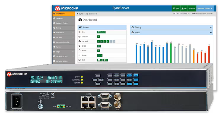Click the clock icon in the Timing panel header

click(x=133, y=27)
